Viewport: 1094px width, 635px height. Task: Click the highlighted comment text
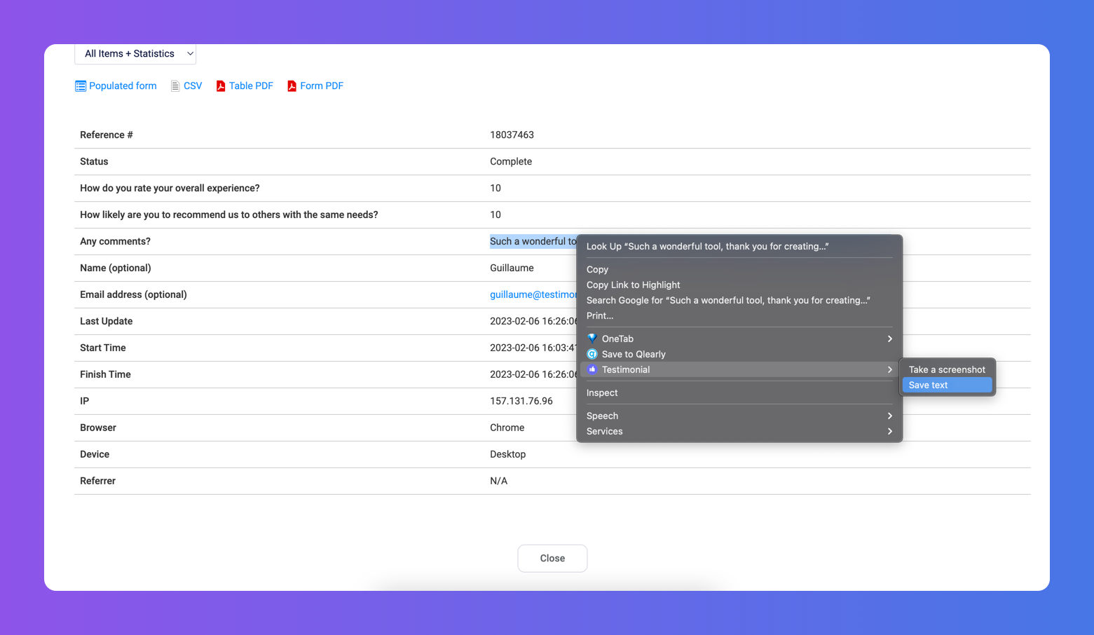pyautogui.click(x=532, y=241)
